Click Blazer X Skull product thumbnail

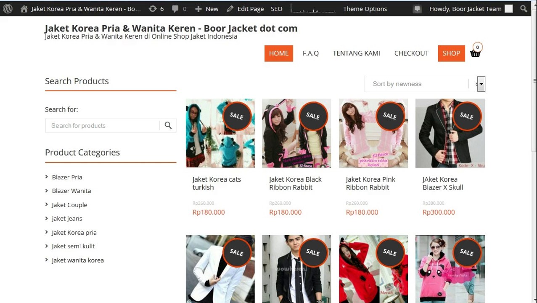tap(450, 133)
